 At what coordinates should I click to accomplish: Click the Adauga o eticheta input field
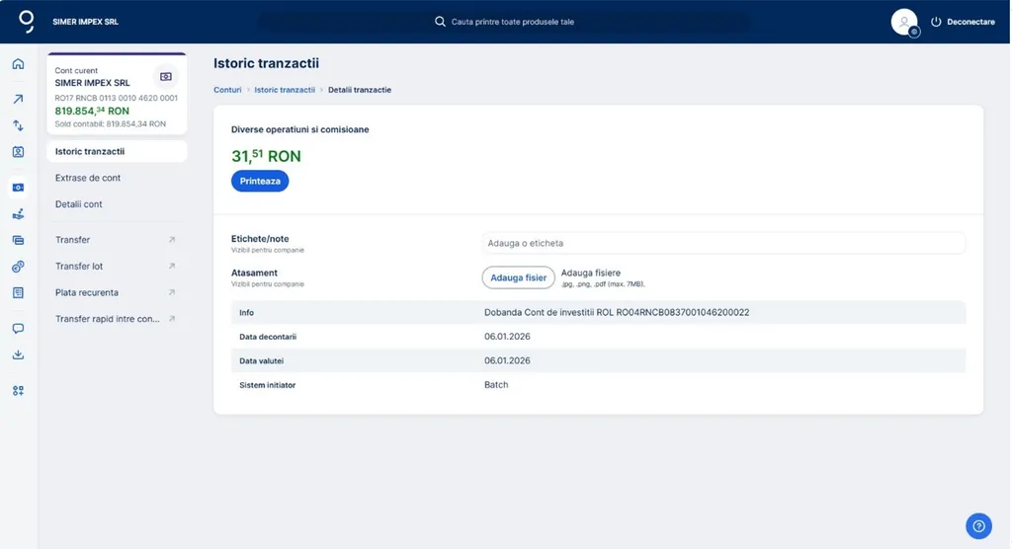(722, 243)
